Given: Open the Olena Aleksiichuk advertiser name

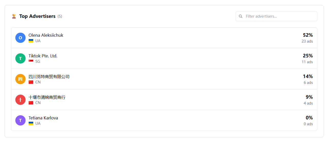Looking at the screenshot, I should 46,35.
